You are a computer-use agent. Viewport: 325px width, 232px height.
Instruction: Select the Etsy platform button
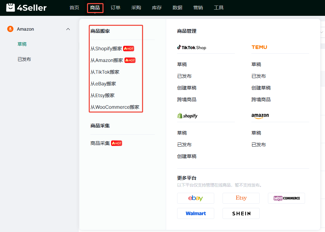coord(241,198)
